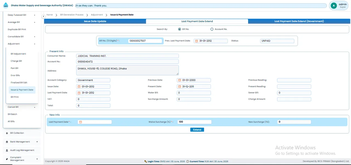Click the Charge Amount field

tap(294, 99)
